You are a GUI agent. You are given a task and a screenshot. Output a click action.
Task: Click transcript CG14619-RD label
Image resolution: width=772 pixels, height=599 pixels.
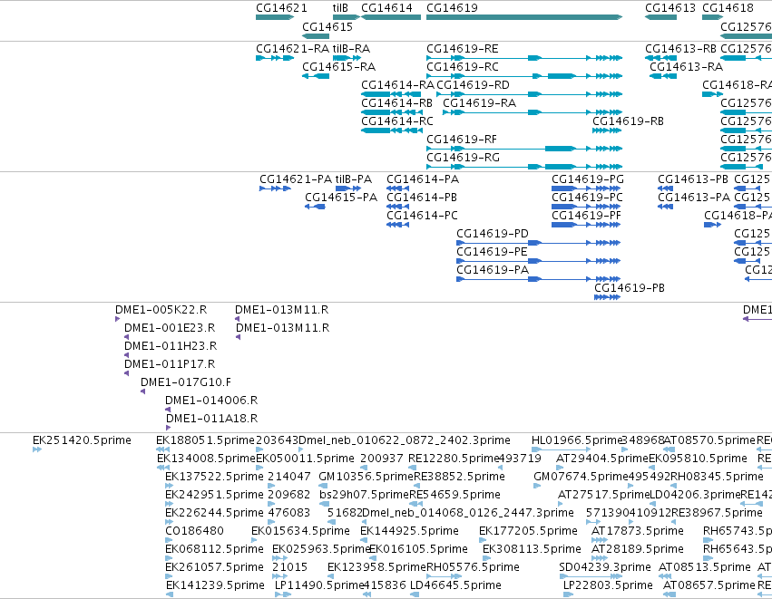(x=473, y=85)
